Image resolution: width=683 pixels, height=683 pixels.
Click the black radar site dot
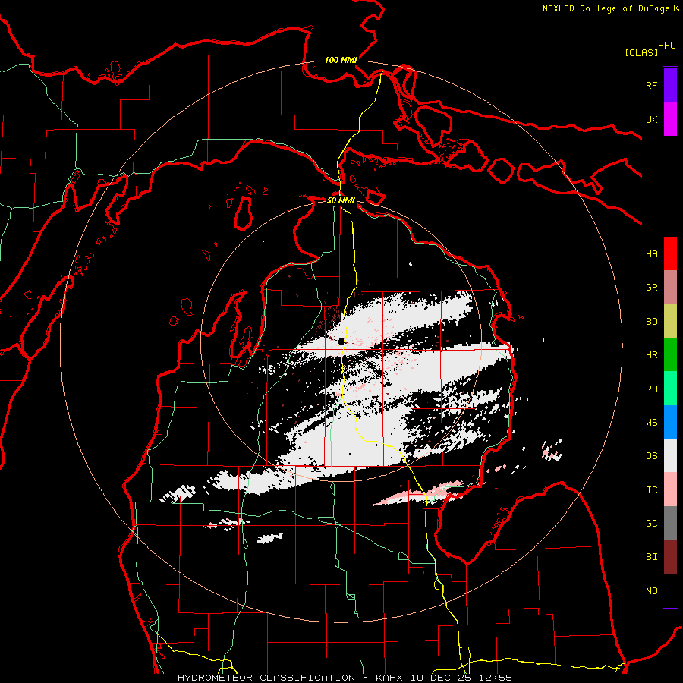pos(341,342)
